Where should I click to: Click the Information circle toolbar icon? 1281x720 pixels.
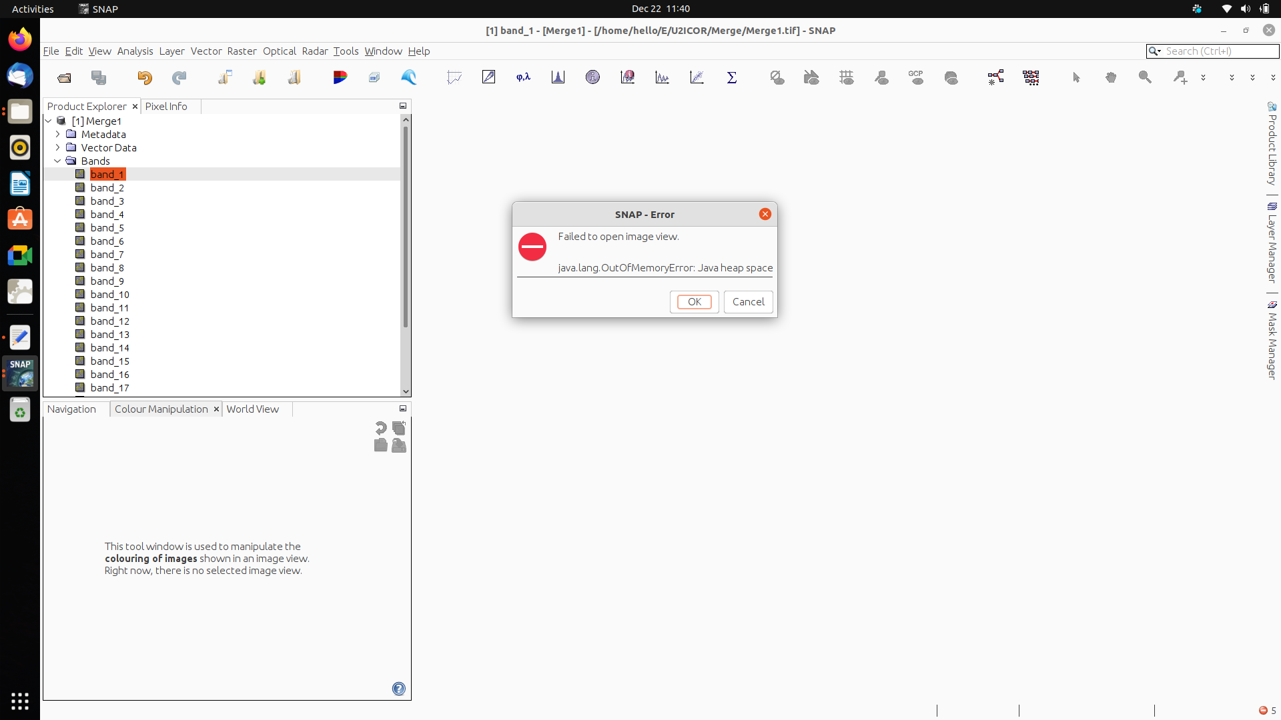coord(592,77)
